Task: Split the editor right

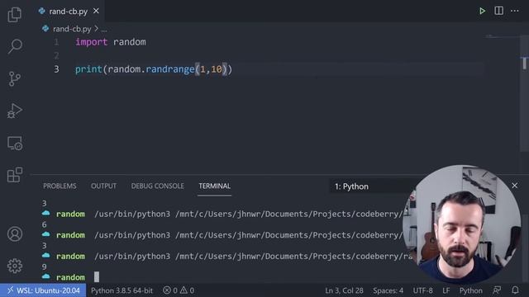Action: tap(498, 11)
